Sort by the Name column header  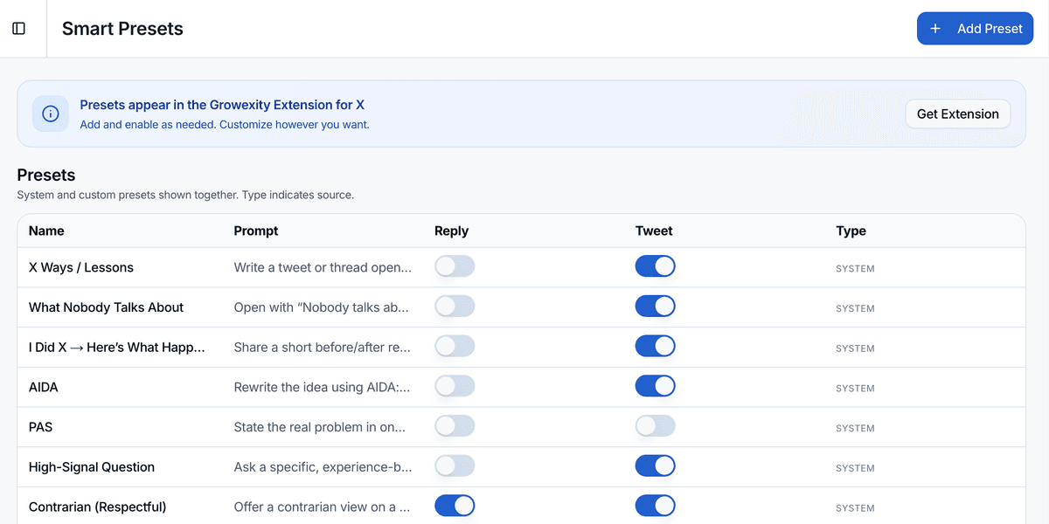[46, 231]
